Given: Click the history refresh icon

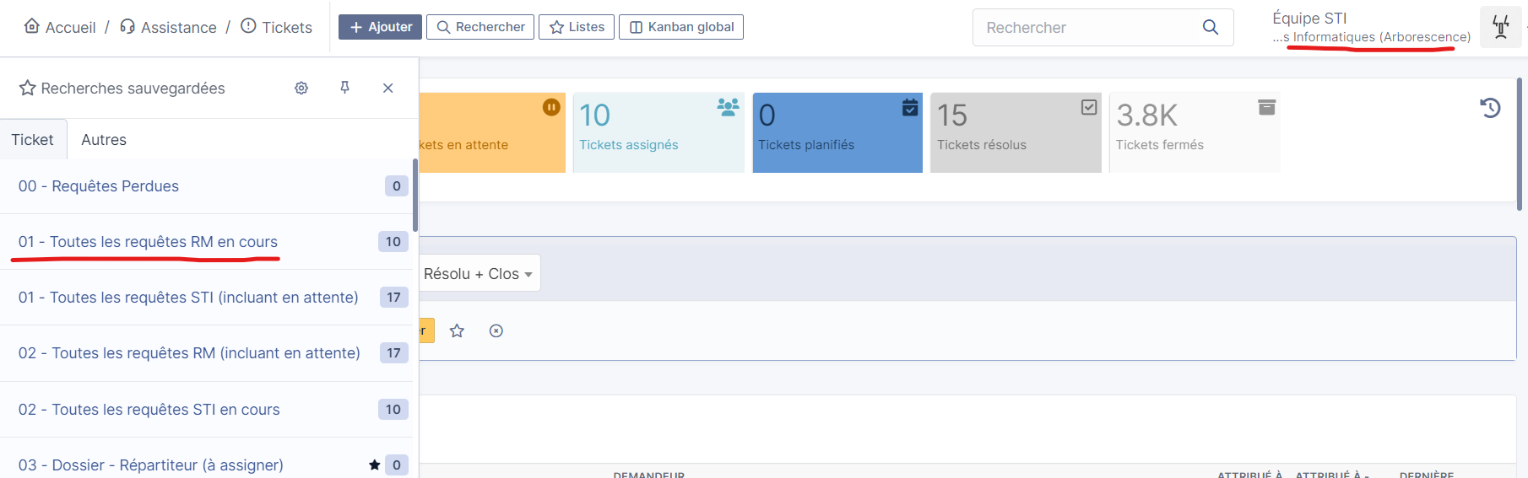Looking at the screenshot, I should click(x=1490, y=108).
